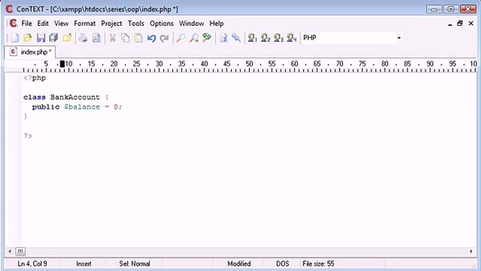Click the Save All multiple-disks icon
The width and height of the screenshot is (481, 271).
pyautogui.click(x=54, y=38)
